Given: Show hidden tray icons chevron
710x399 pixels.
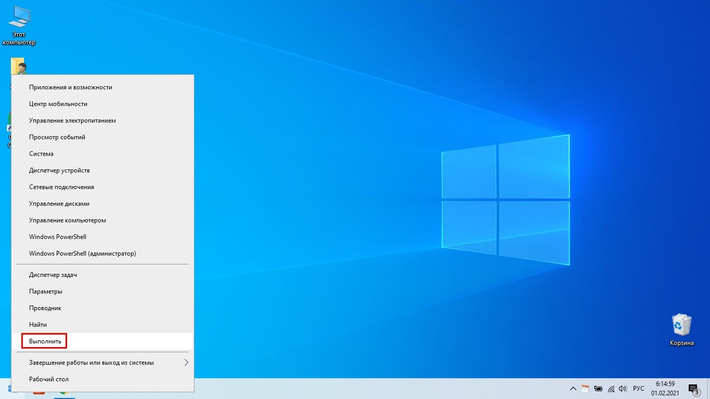Looking at the screenshot, I should point(573,389).
